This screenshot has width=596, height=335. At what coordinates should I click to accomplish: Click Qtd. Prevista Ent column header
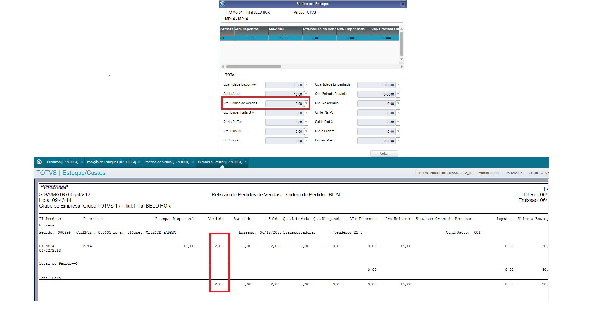tap(385, 30)
